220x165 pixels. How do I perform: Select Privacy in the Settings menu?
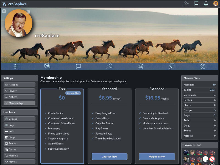20,91
